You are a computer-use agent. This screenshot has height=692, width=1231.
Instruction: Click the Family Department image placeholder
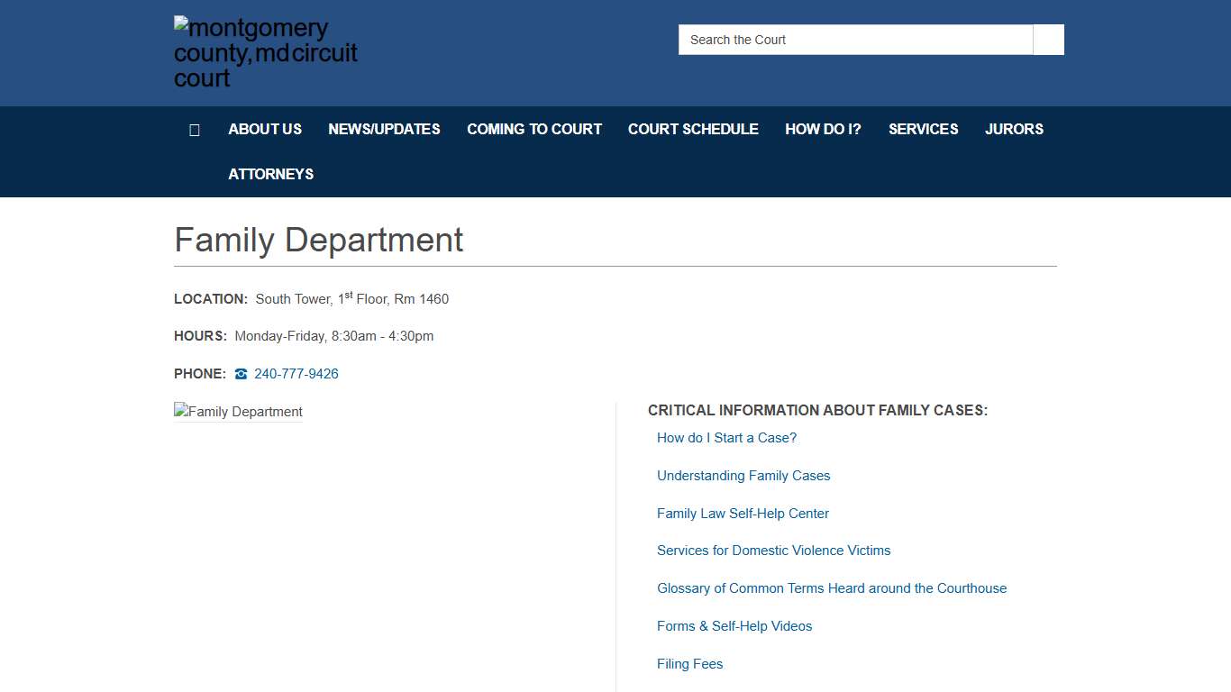(x=238, y=412)
